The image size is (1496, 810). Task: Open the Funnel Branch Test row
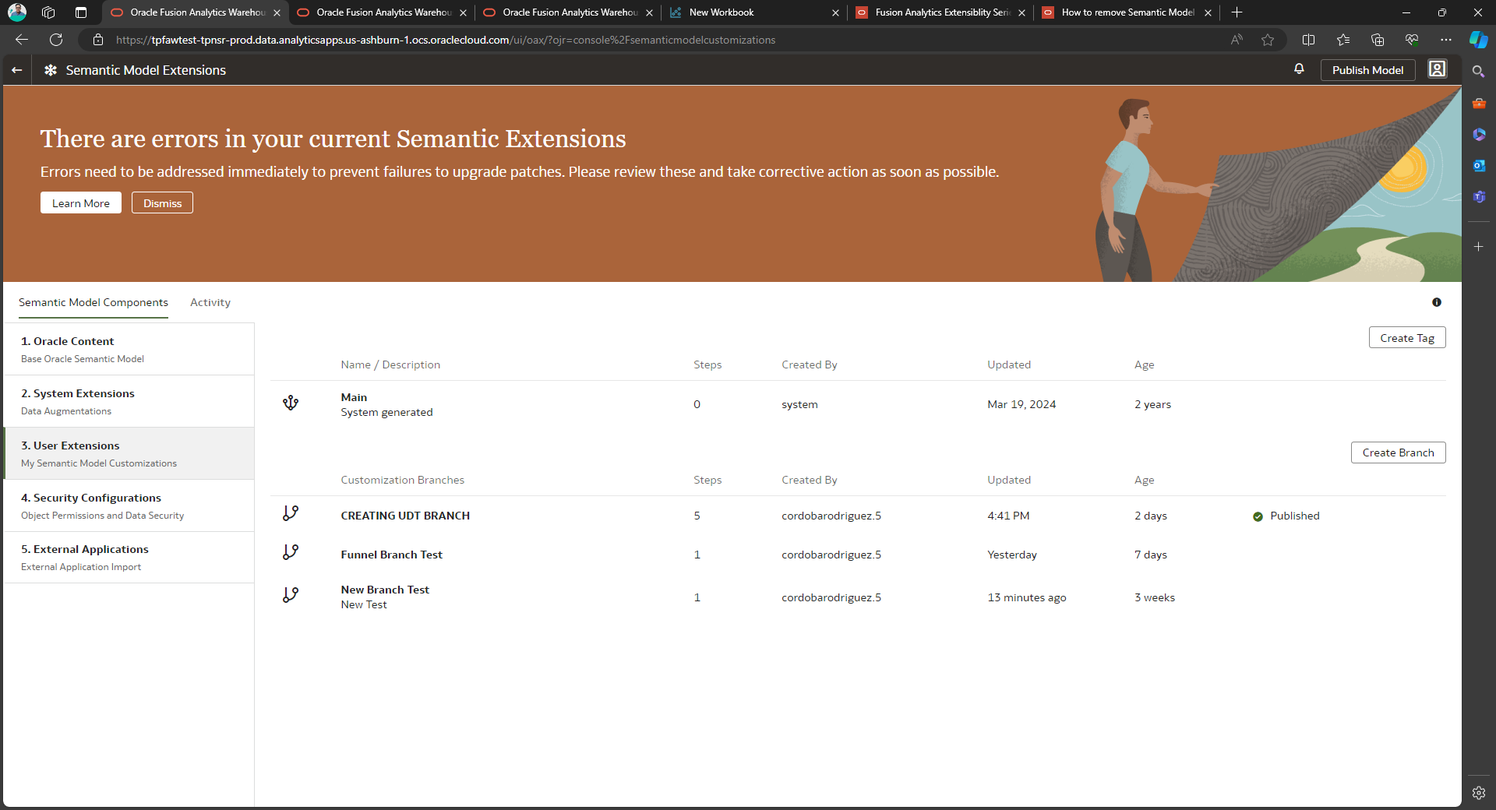tap(858, 555)
